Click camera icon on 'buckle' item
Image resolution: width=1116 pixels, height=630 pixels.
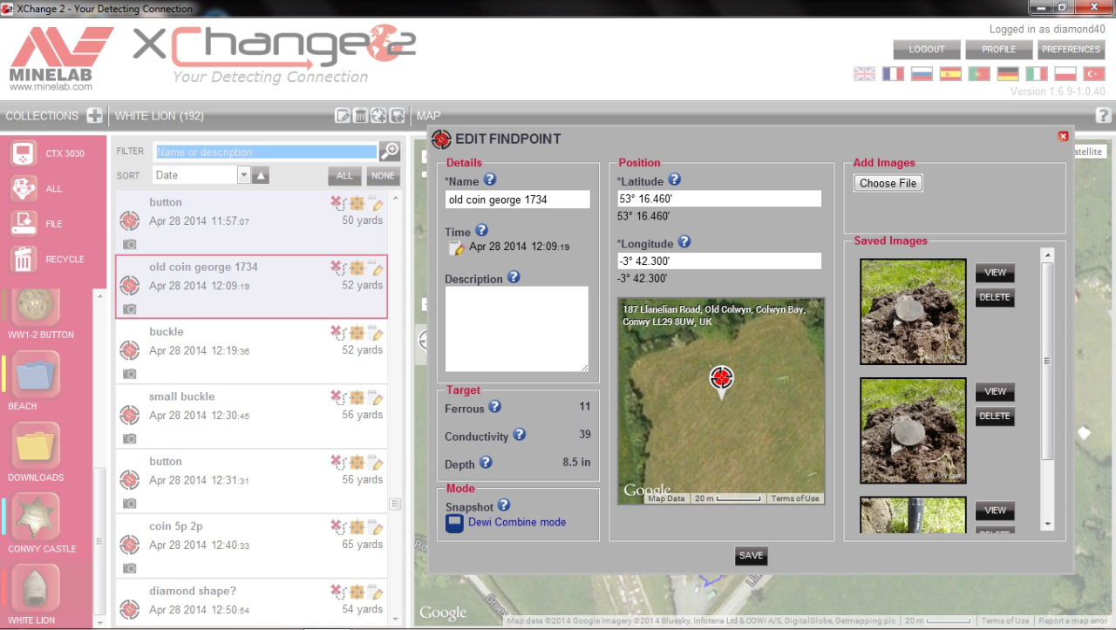130,373
